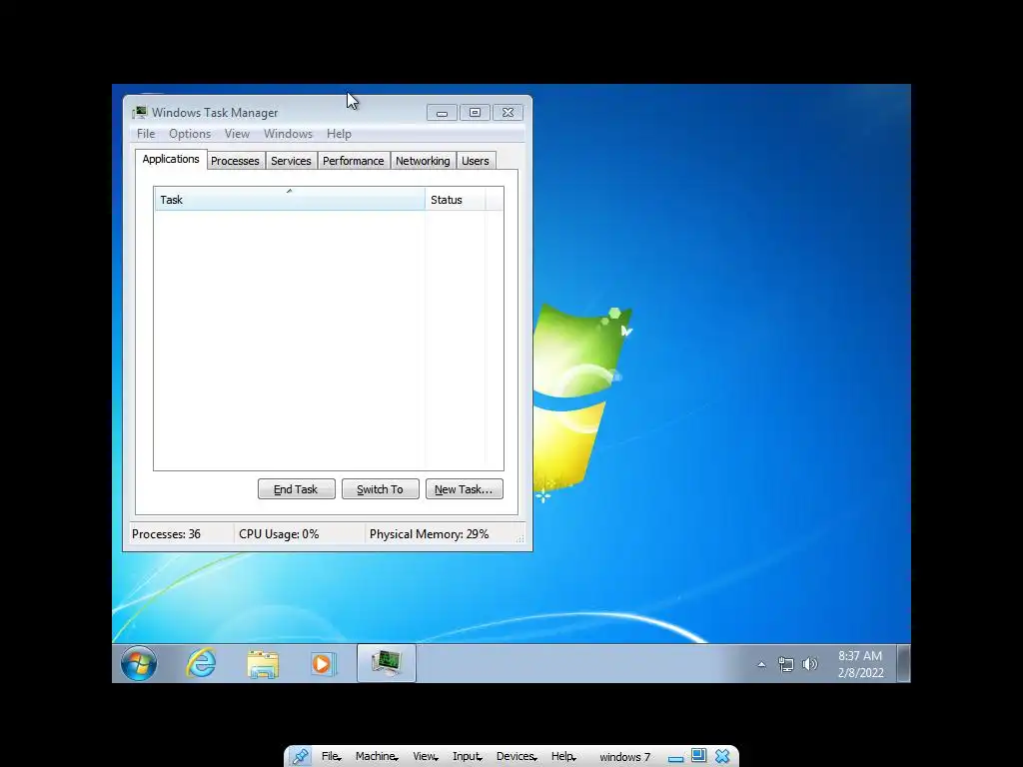Screen dimensions: 1023x767
Task: Open Options menu in Task Manager
Action: coord(190,134)
